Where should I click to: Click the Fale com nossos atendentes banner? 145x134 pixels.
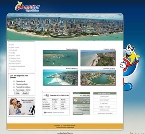tap(21, 107)
